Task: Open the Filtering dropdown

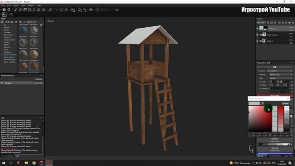Action: [x=281, y=75]
